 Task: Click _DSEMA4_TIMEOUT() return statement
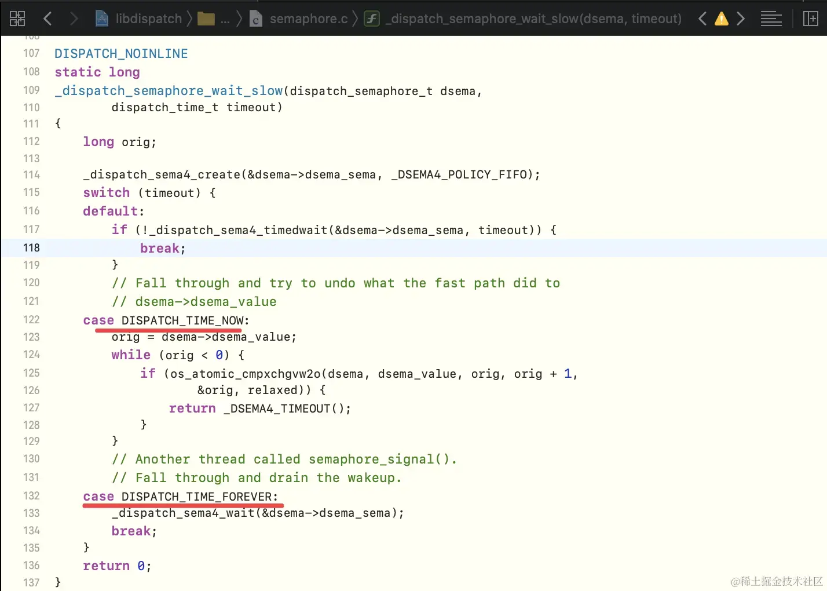click(260, 408)
